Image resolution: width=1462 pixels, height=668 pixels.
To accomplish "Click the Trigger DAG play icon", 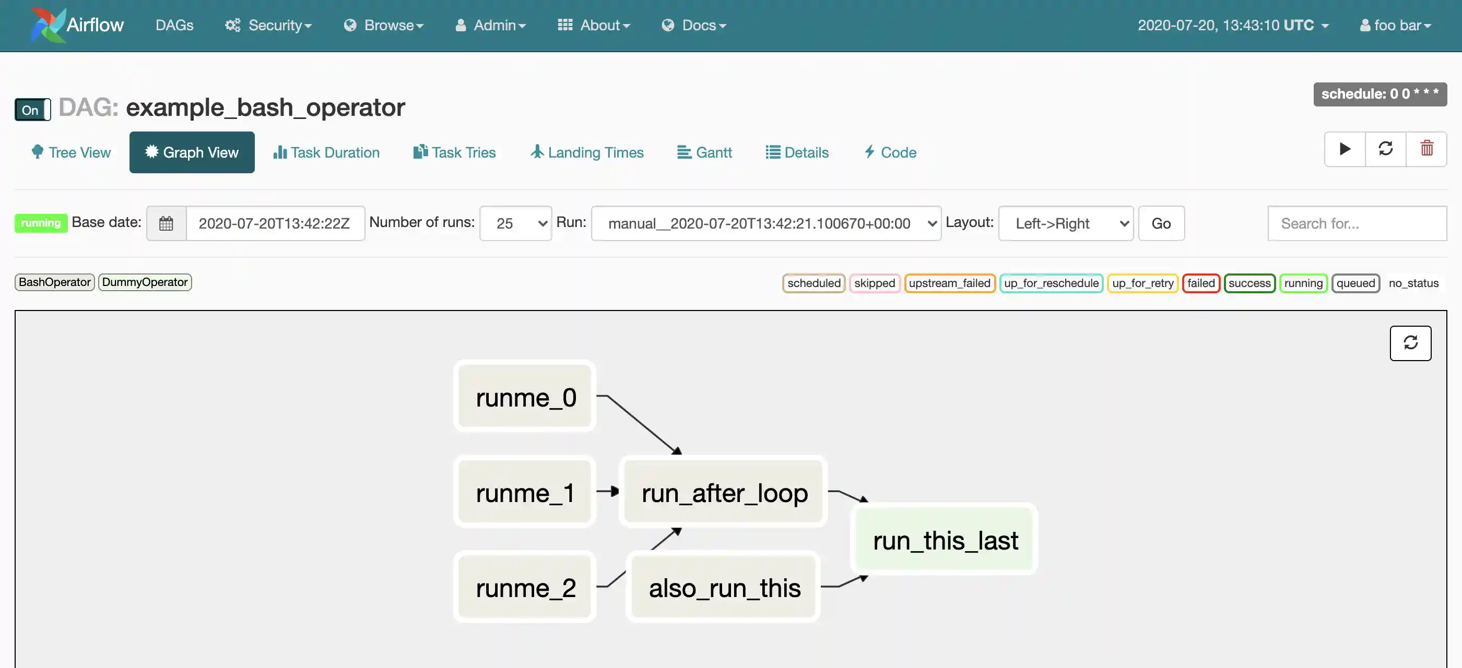I will [1345, 149].
